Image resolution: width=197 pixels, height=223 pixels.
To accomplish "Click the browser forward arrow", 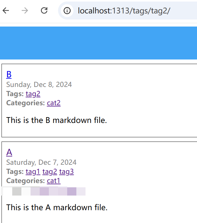I will point(25,10).
